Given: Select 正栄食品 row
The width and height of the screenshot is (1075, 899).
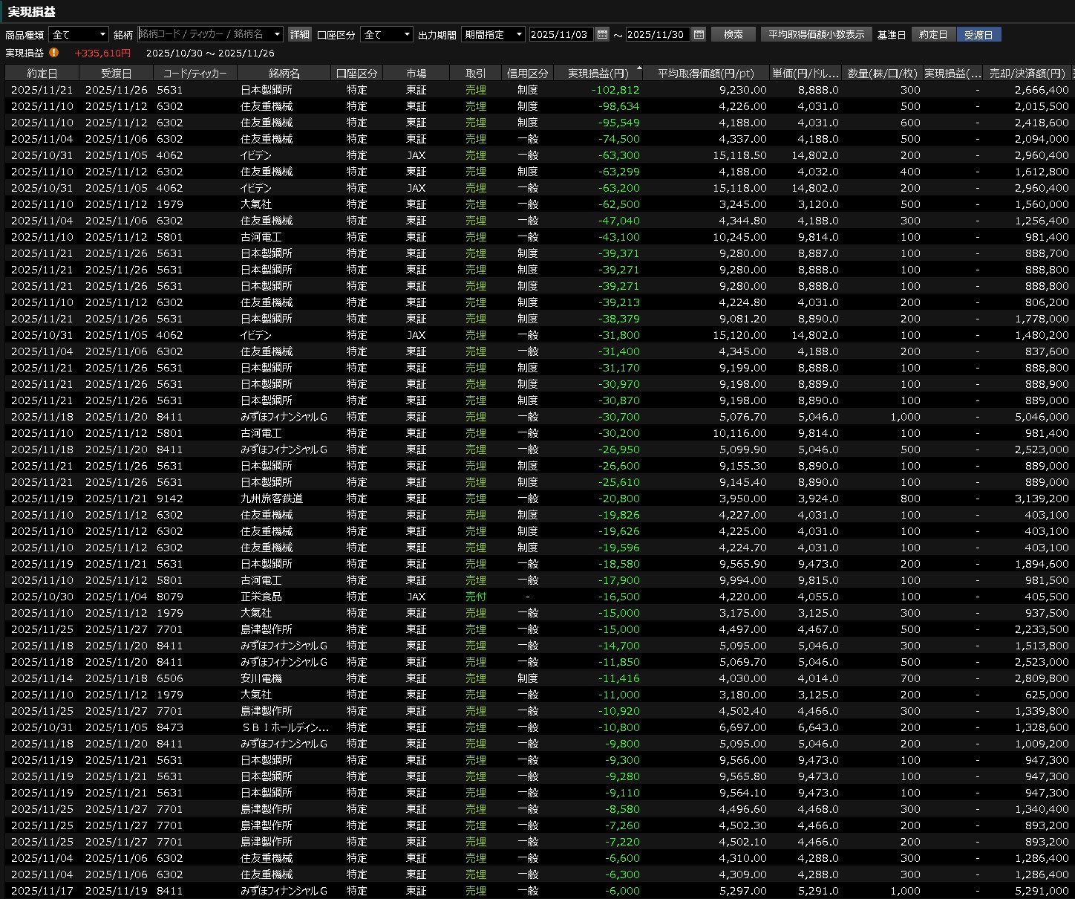Looking at the screenshot, I should tap(537, 596).
